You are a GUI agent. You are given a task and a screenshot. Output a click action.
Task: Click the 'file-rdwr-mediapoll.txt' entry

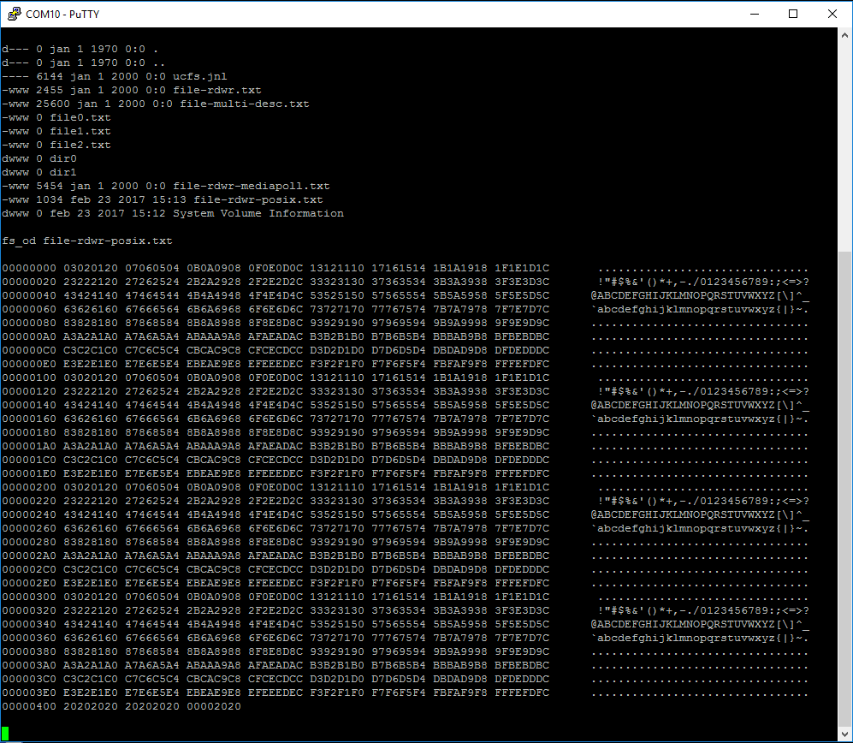click(x=252, y=186)
